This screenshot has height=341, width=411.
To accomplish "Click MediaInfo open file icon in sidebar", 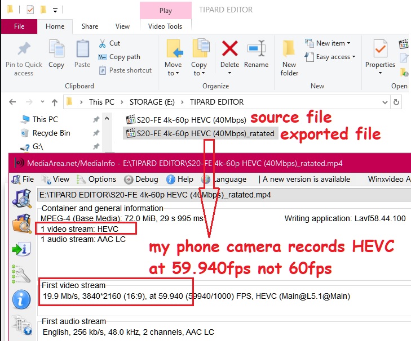I will click(x=22, y=199).
